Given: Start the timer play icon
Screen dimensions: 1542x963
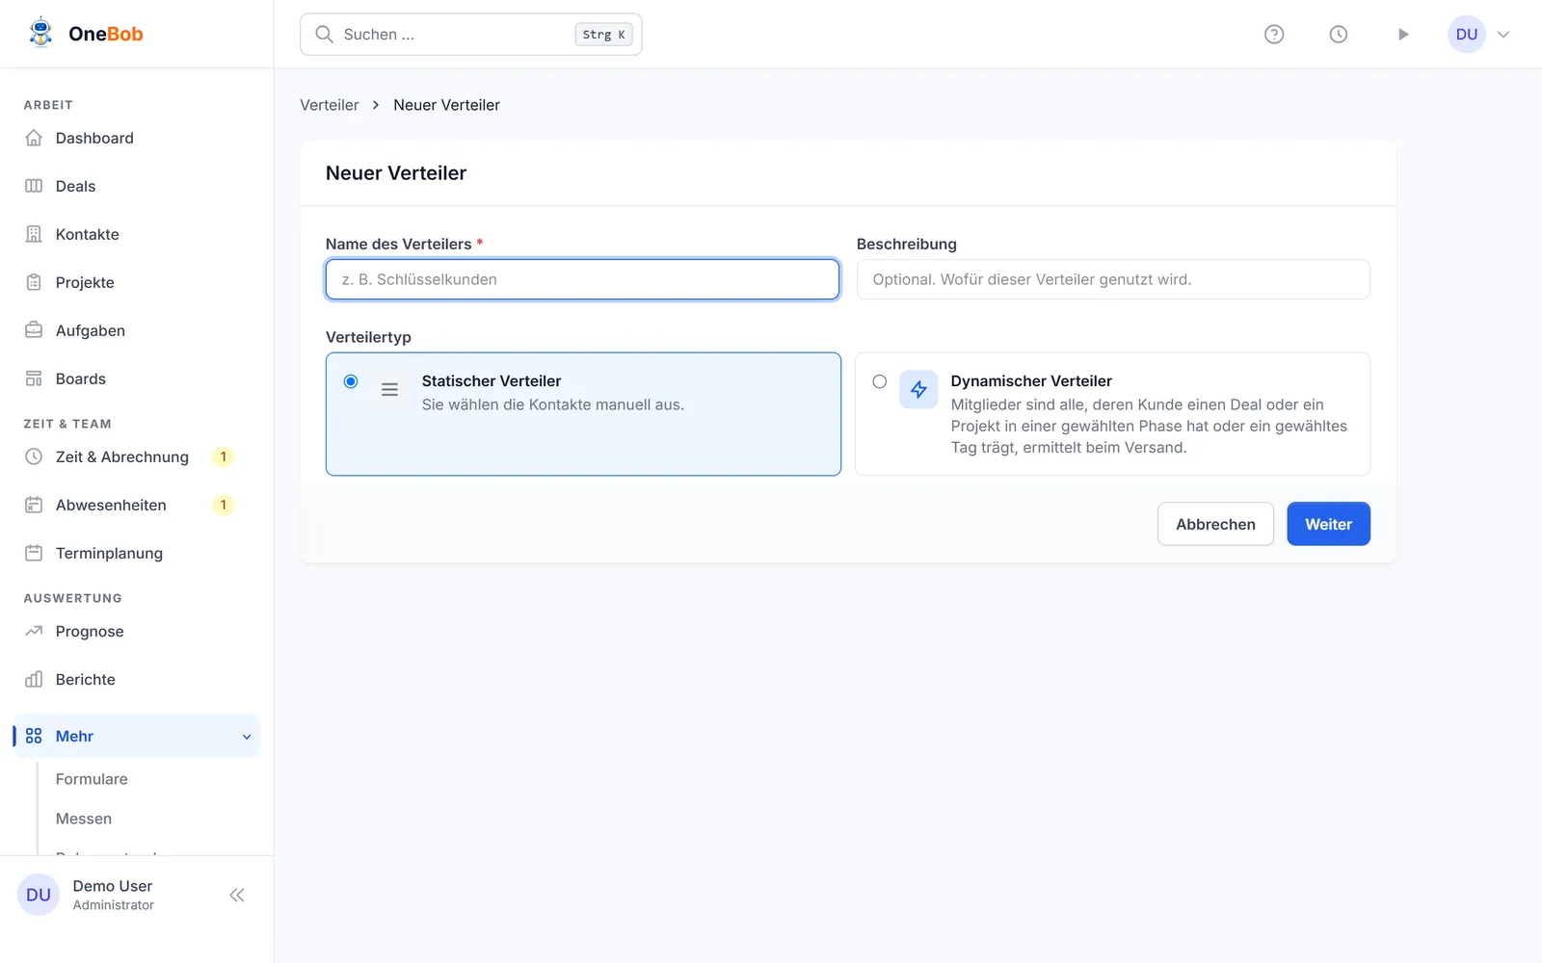Looking at the screenshot, I should click(x=1403, y=35).
